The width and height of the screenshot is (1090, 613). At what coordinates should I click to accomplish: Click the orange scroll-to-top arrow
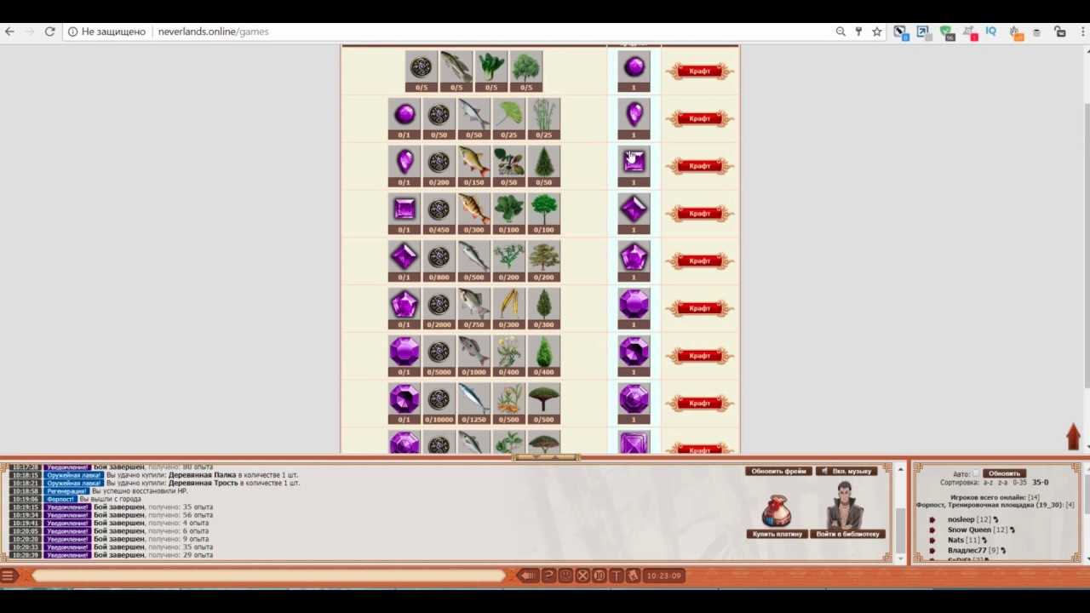pyautogui.click(x=1073, y=437)
